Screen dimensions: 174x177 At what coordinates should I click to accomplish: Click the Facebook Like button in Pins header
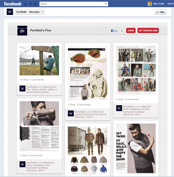114,31
